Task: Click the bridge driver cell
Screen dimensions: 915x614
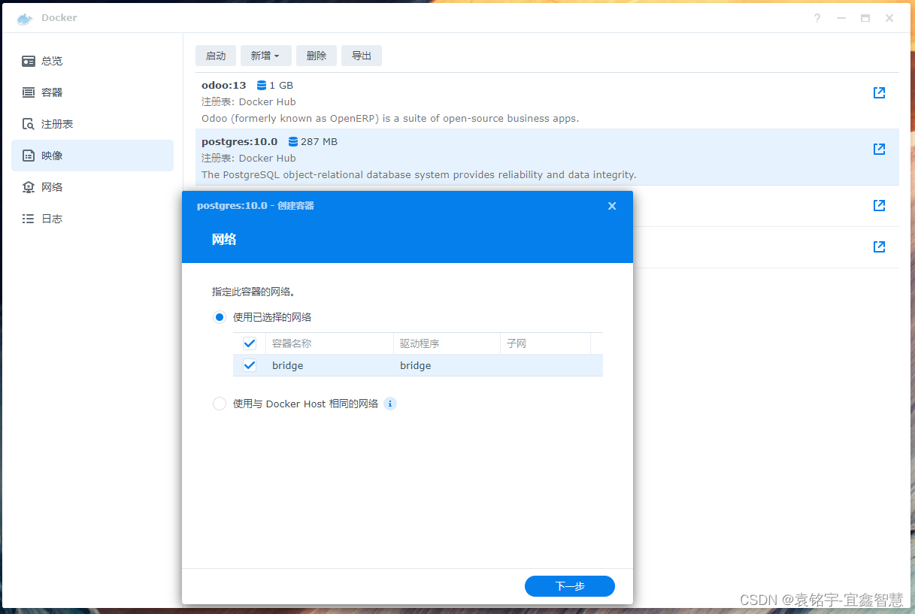Action: pyautogui.click(x=415, y=365)
